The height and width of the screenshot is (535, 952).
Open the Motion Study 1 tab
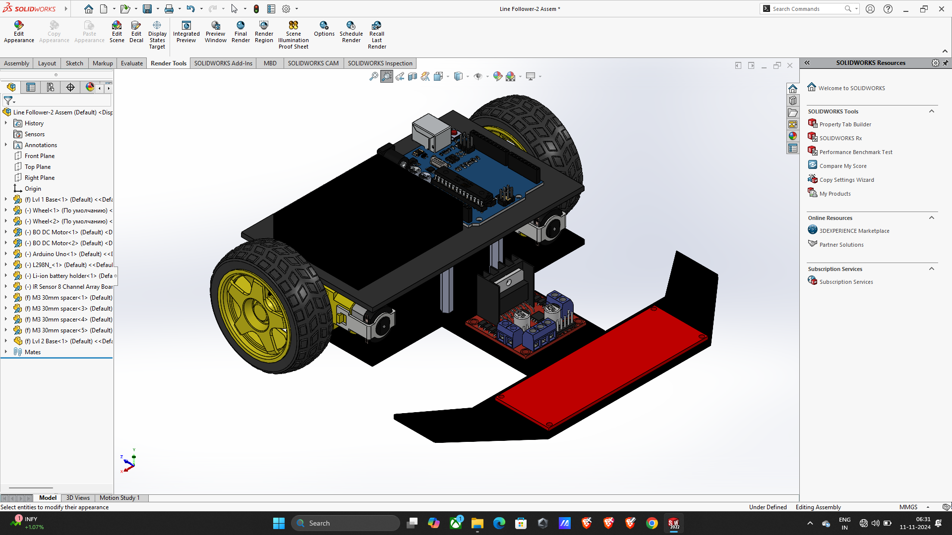tap(119, 498)
